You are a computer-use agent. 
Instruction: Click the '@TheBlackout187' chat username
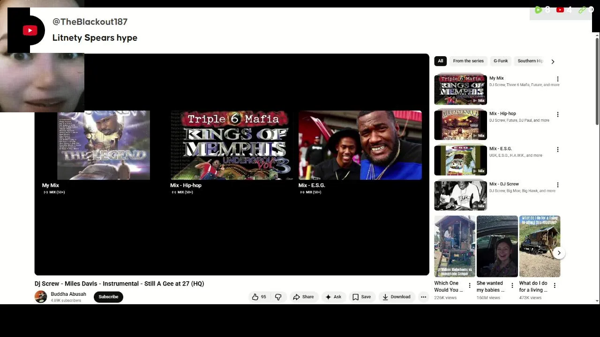pos(90,22)
